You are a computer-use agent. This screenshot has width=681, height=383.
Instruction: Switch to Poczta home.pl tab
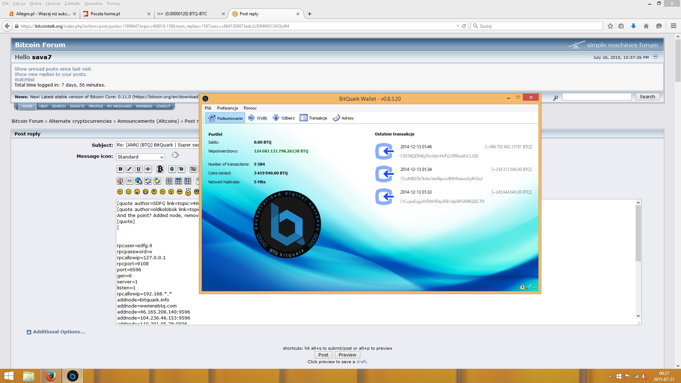[116, 14]
